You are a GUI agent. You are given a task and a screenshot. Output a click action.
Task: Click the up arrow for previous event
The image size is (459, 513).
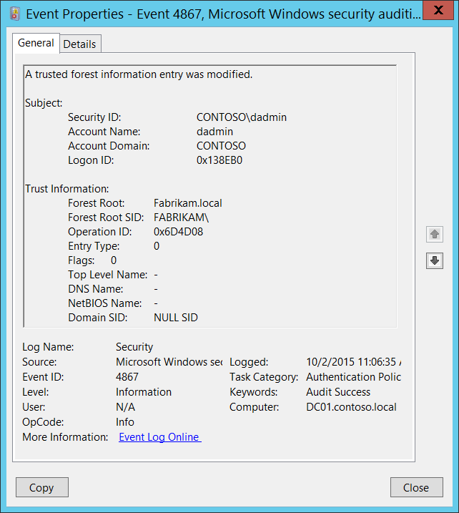434,234
